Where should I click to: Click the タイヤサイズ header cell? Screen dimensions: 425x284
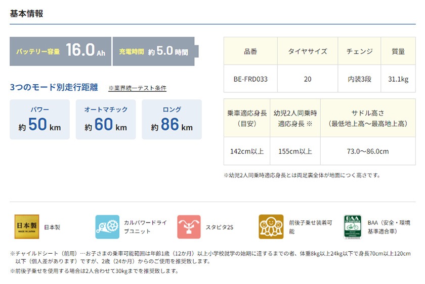point(308,51)
